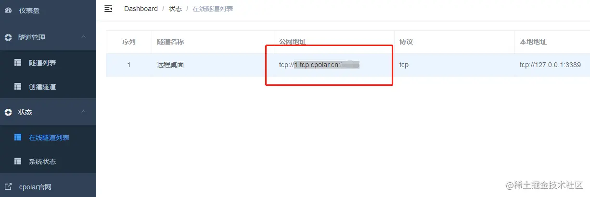Image resolution: width=590 pixels, height=197 pixels.
Task: Select the 远程桌面 tunnel name cell
Action: click(x=170, y=65)
